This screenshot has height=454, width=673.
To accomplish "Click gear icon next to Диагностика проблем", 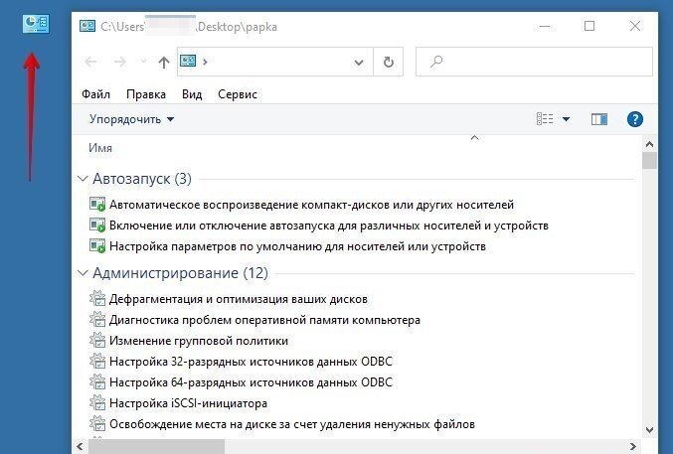I will [x=97, y=319].
